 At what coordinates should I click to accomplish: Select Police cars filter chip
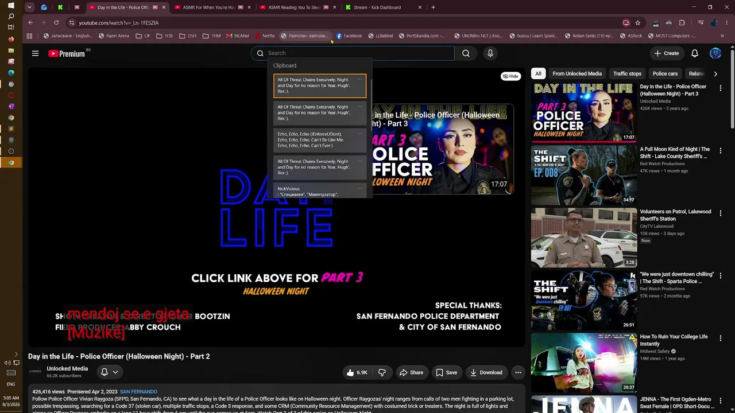click(x=665, y=73)
